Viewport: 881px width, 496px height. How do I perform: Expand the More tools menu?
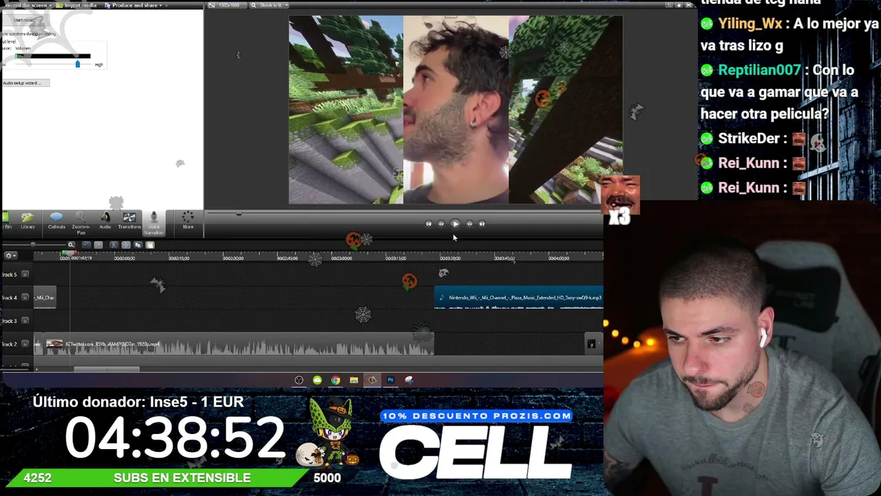188,220
